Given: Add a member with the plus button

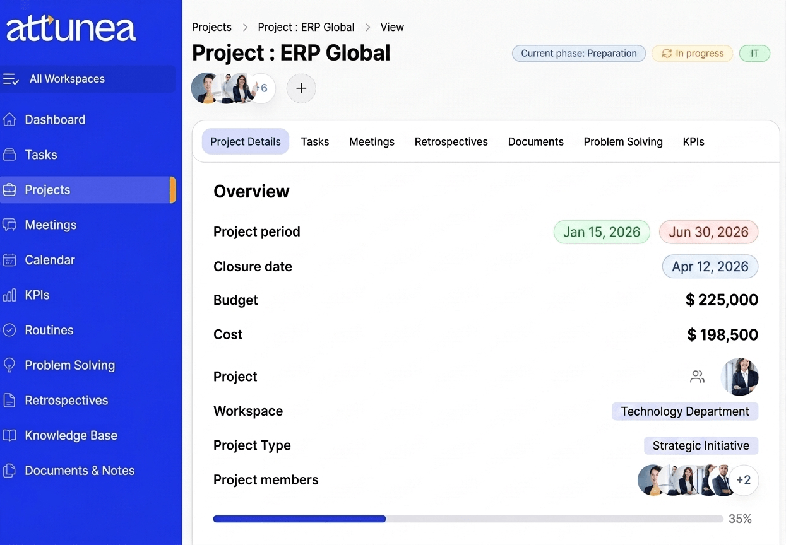Looking at the screenshot, I should (301, 88).
